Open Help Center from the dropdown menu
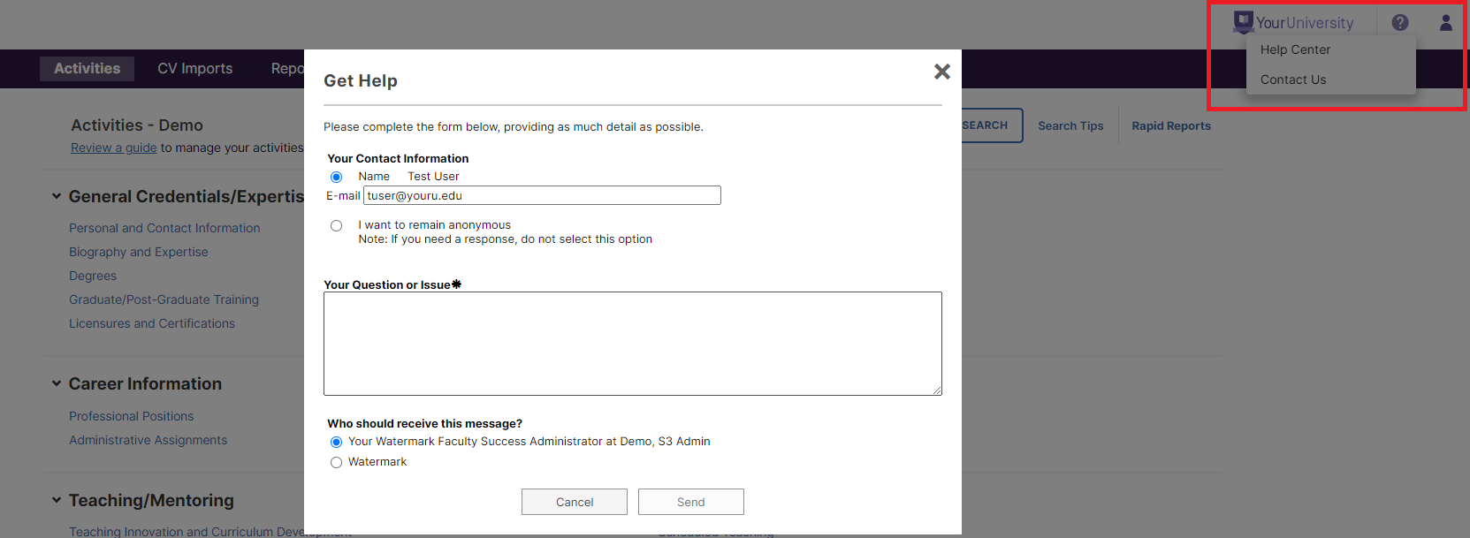This screenshot has height=538, width=1470. click(1295, 50)
